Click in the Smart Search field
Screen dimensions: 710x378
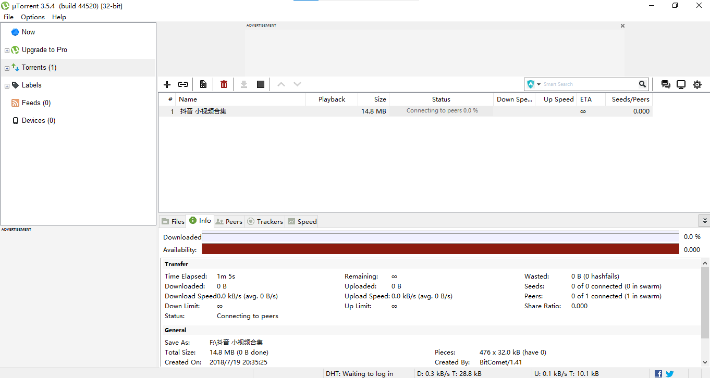[x=589, y=84]
